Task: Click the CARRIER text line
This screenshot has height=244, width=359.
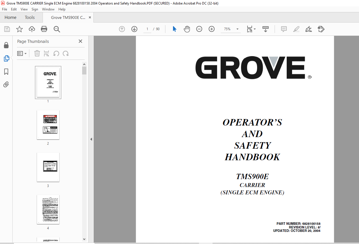Action: coord(252,185)
